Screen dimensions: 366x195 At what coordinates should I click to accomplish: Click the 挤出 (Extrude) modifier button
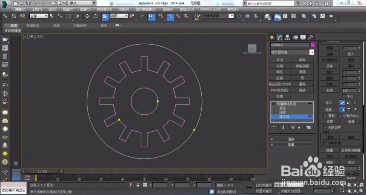point(280,60)
